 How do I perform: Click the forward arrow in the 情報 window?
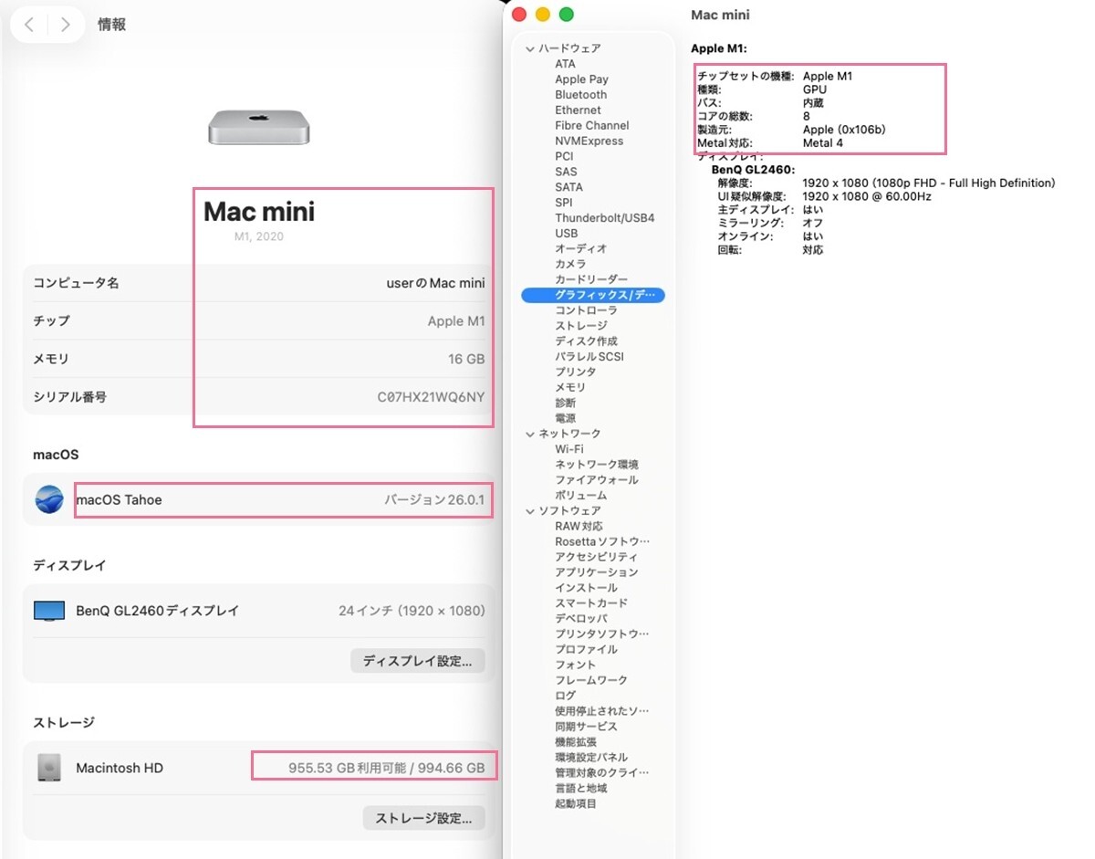click(65, 25)
